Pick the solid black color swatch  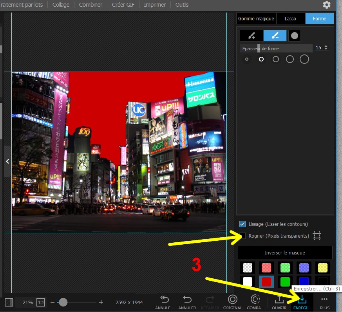322,281
